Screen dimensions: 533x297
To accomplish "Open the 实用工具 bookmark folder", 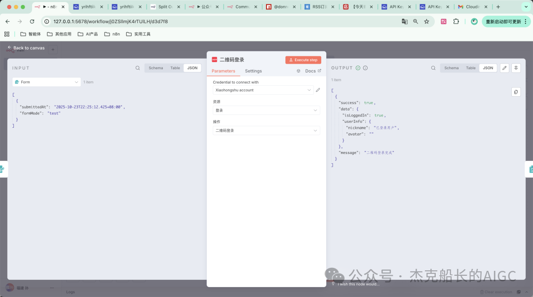I will (x=138, y=34).
